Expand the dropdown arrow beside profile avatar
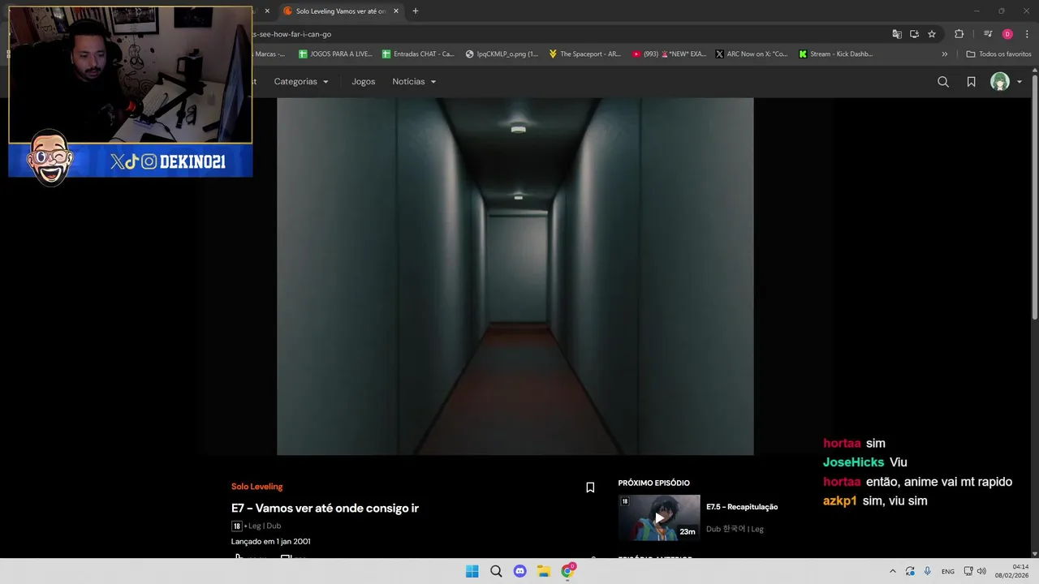The image size is (1039, 584). pyautogui.click(x=1020, y=82)
